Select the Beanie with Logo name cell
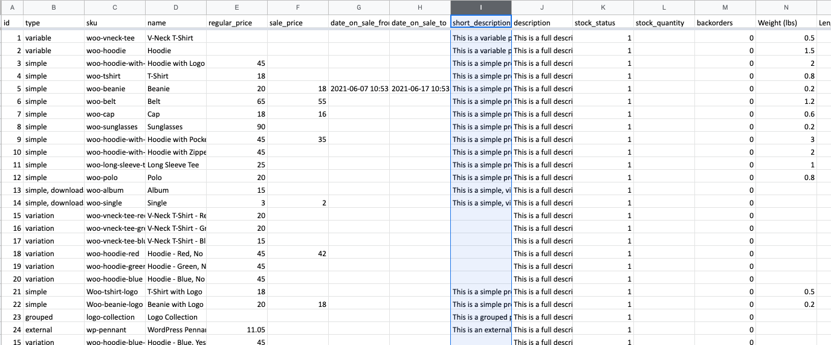Image resolution: width=831 pixels, height=345 pixels. pyautogui.click(x=175, y=305)
